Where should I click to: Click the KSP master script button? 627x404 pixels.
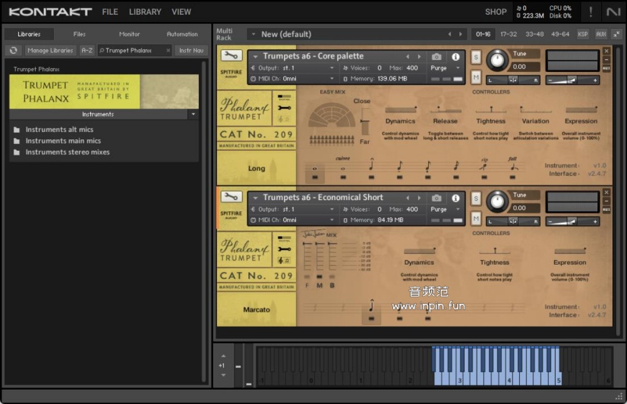583,34
